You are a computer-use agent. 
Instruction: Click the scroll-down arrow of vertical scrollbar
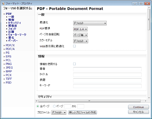[x=149, y=98]
